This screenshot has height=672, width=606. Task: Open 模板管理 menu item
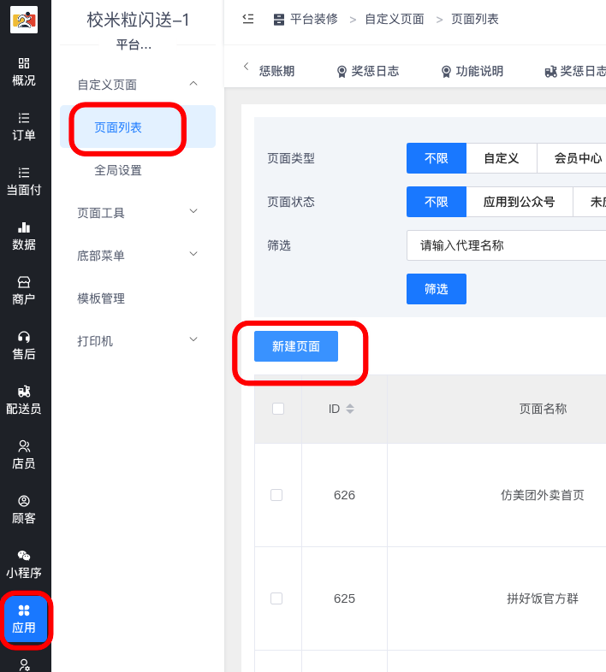[101, 298]
